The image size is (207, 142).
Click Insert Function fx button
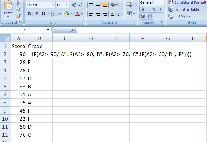pyautogui.click(x=73, y=30)
